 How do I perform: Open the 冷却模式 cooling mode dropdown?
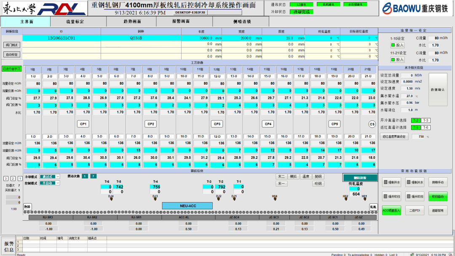coord(49,176)
